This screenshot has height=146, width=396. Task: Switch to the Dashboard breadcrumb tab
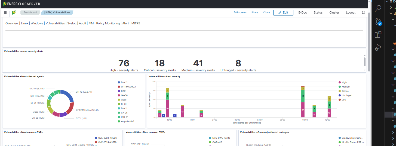click(x=30, y=12)
